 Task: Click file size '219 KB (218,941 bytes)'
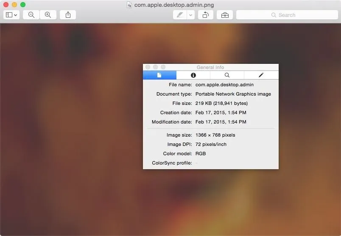coord(221,103)
